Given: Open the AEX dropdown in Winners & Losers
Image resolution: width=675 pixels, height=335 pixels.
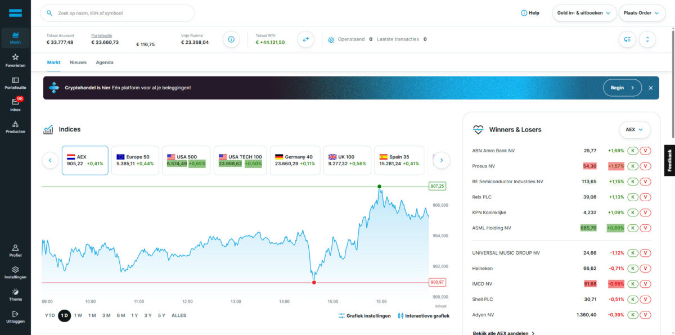Looking at the screenshot, I should pyautogui.click(x=634, y=129).
